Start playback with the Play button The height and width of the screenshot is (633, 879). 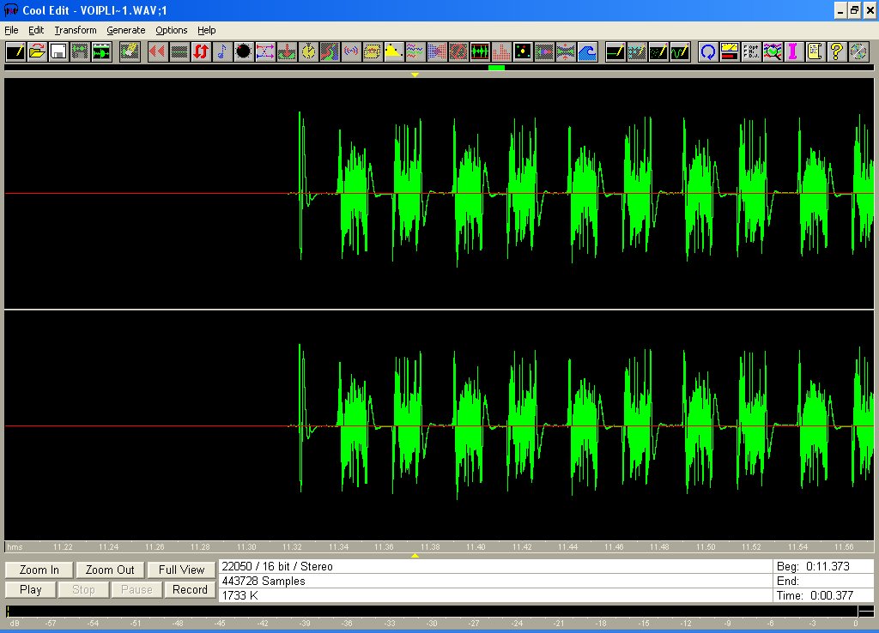tap(30, 589)
